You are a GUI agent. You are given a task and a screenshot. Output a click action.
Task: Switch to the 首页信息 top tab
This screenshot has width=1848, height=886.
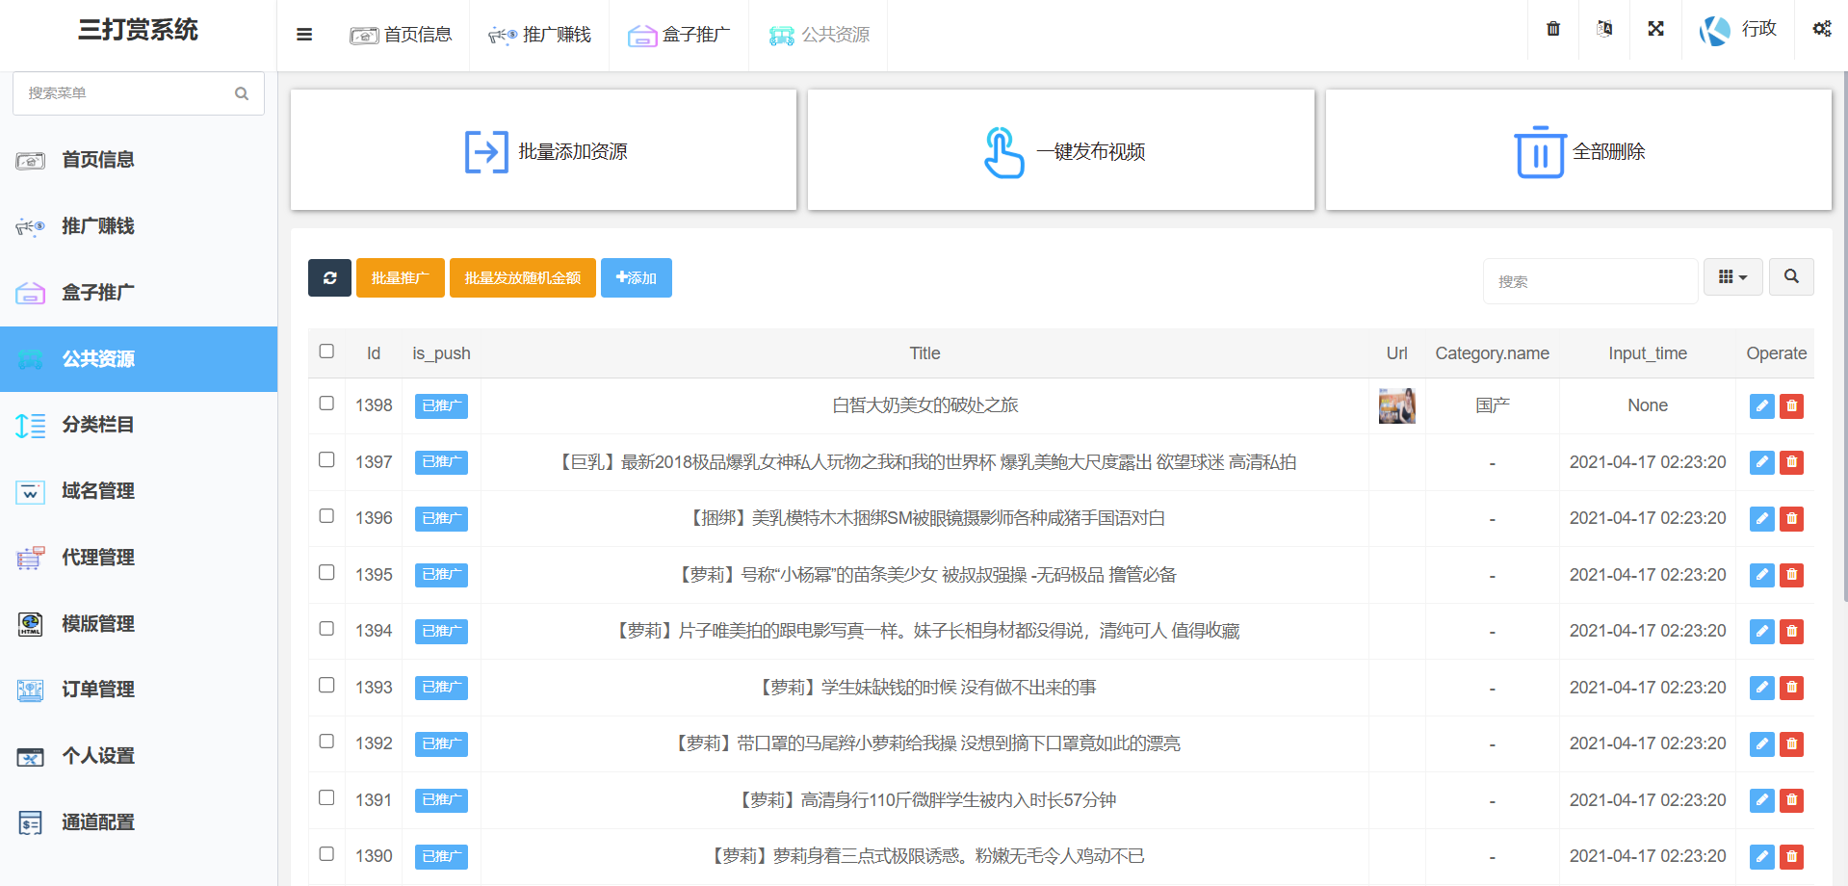coord(401,35)
